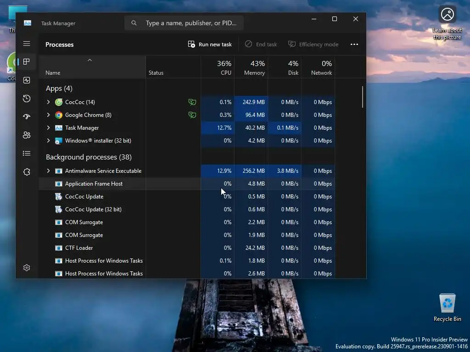Click the CocCoc Update process icon
This screenshot has height=352, width=470.
point(59,197)
